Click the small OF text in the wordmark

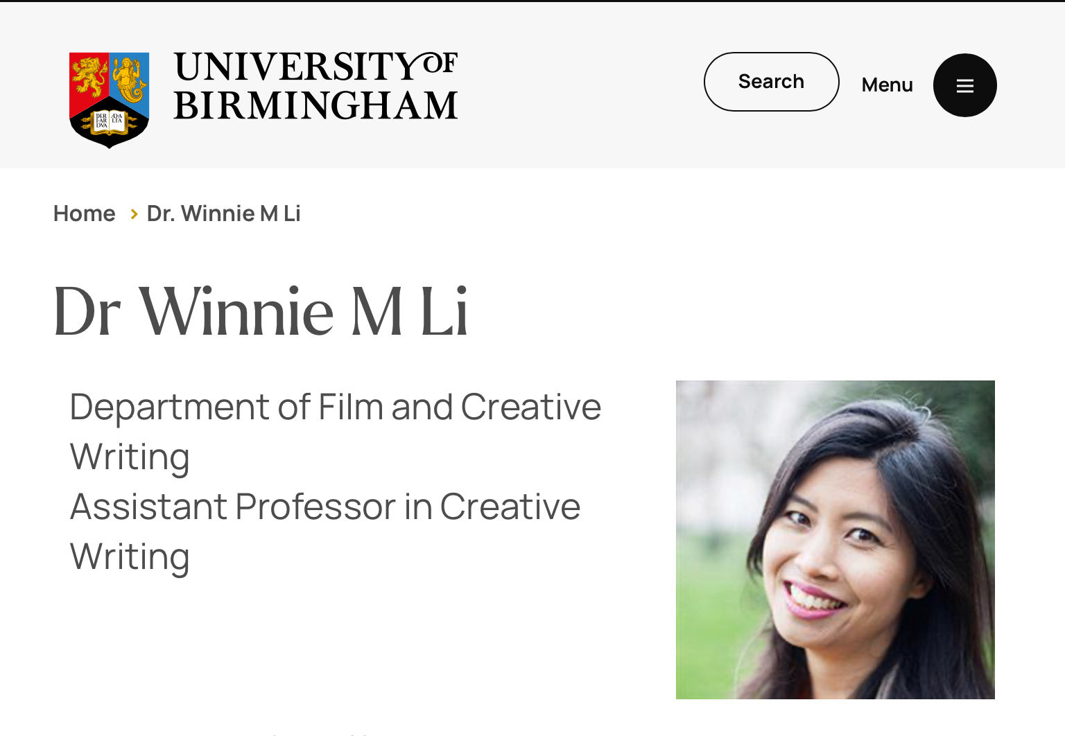[440, 63]
